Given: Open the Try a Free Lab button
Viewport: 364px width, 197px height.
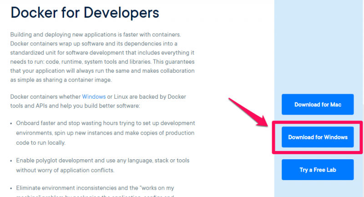Looking at the screenshot, I should pos(318,170).
